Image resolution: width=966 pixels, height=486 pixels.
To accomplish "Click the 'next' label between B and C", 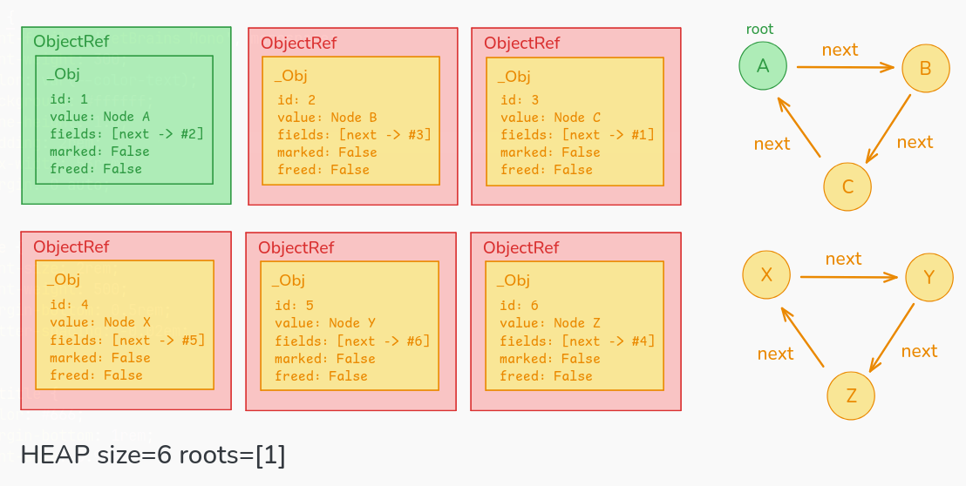I will [915, 142].
